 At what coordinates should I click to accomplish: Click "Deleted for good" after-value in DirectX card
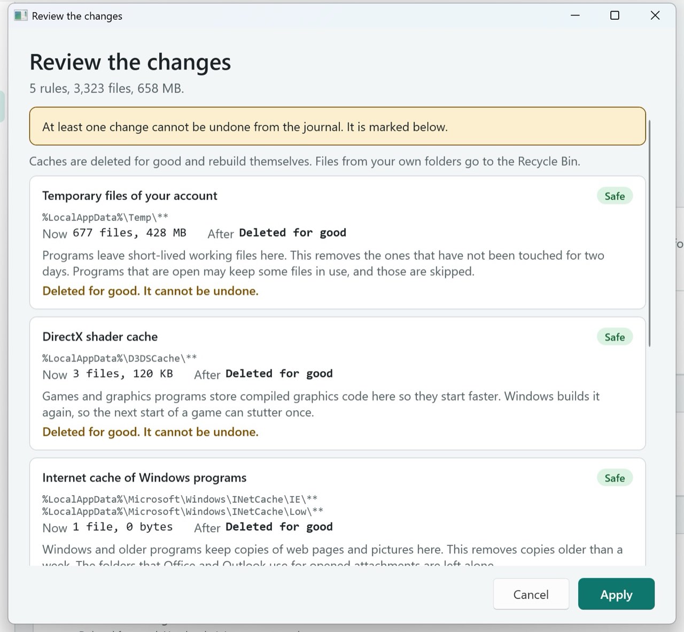[279, 374]
